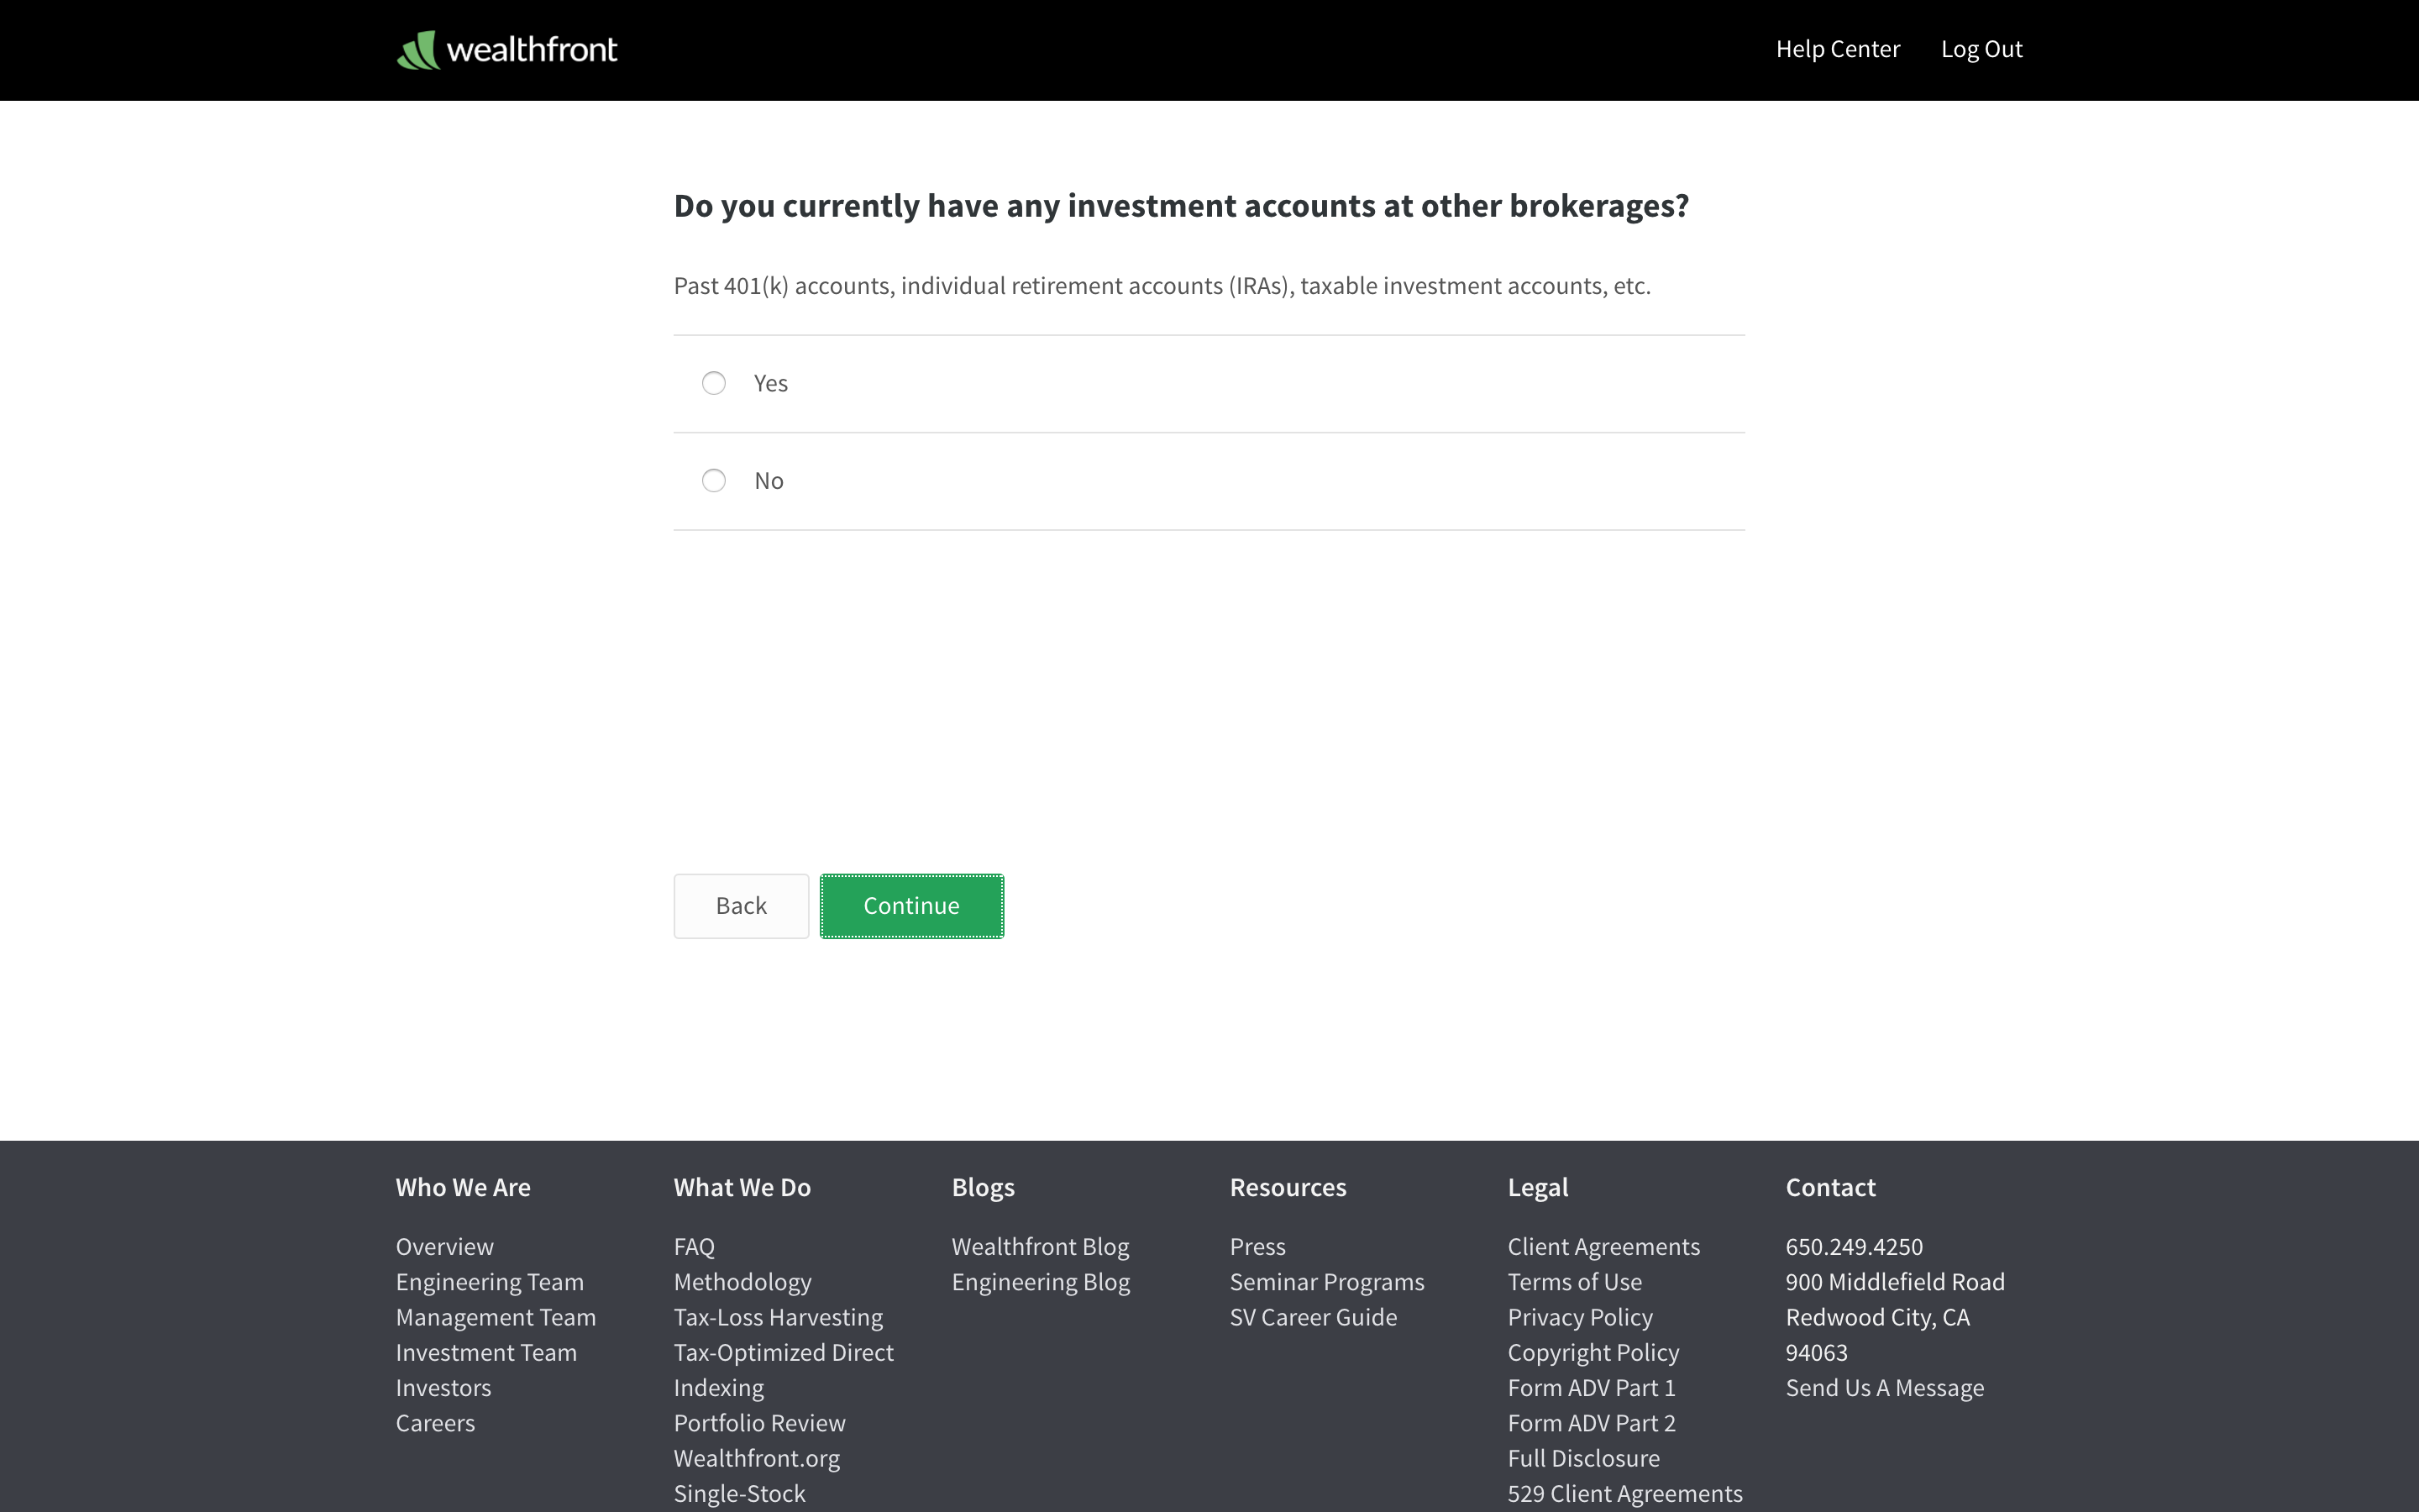Click the green Continue button
The height and width of the screenshot is (1512, 2419).
[911, 906]
